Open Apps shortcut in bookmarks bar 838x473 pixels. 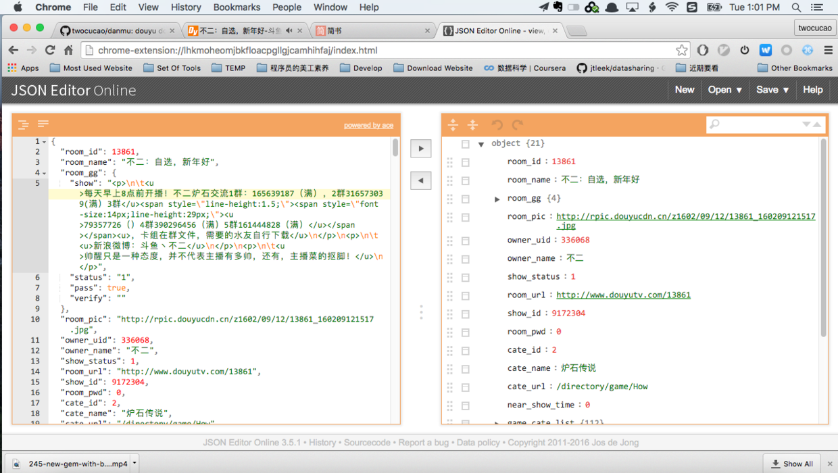23,68
